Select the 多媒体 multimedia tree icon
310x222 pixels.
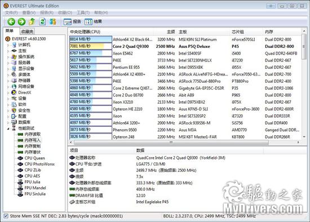(x=14, y=74)
